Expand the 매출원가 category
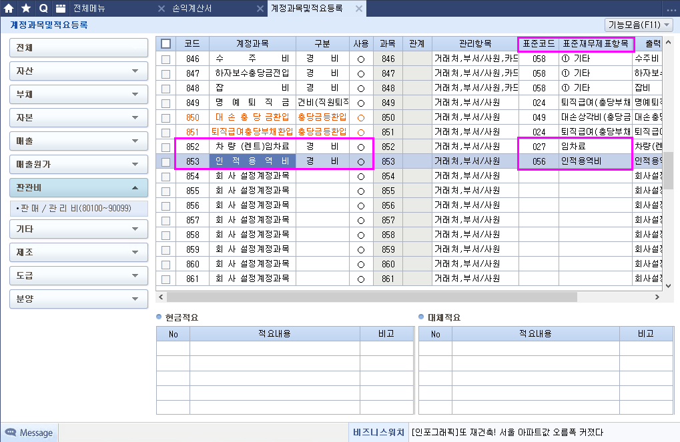The image size is (680, 442). coord(79,165)
